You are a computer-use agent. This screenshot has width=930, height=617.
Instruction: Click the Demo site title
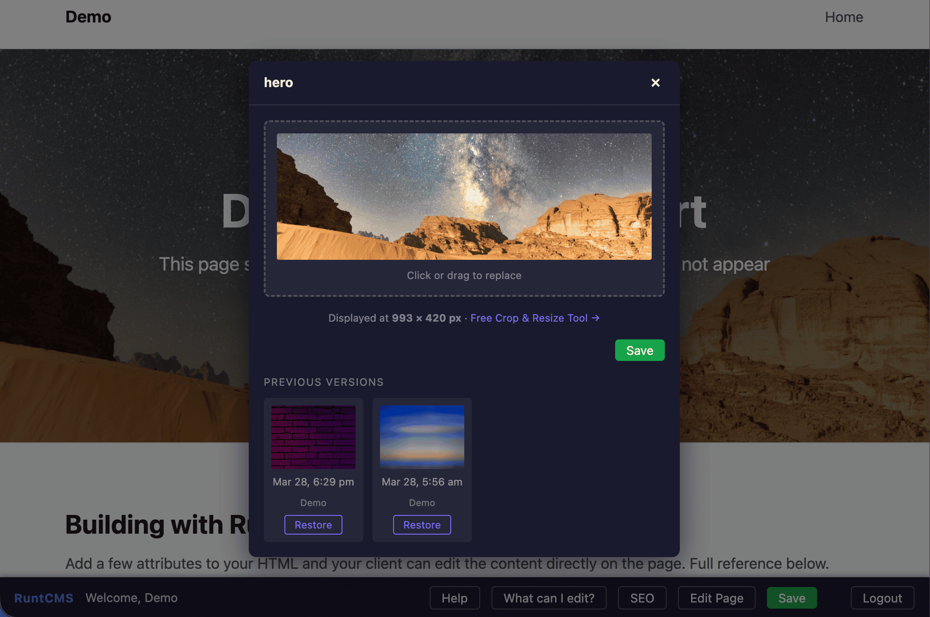88,17
